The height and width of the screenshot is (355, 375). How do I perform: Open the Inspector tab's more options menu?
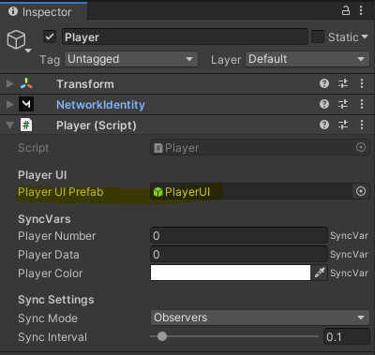point(361,10)
